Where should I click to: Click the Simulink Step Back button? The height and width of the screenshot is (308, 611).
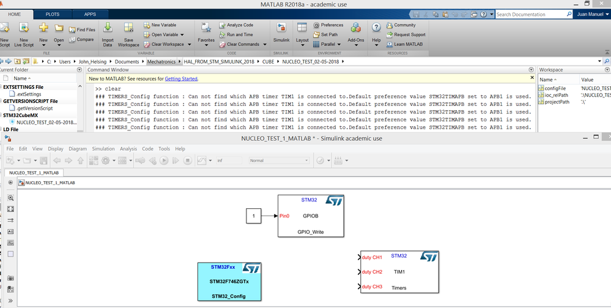click(152, 160)
